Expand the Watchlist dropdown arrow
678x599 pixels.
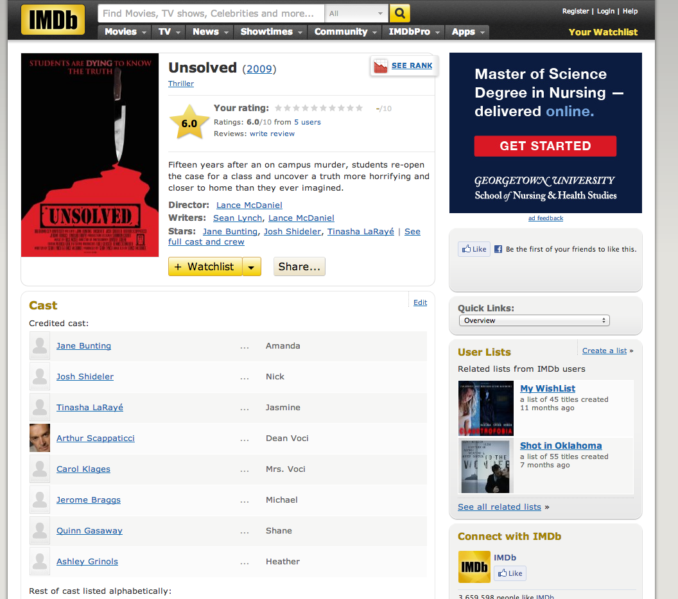point(251,267)
